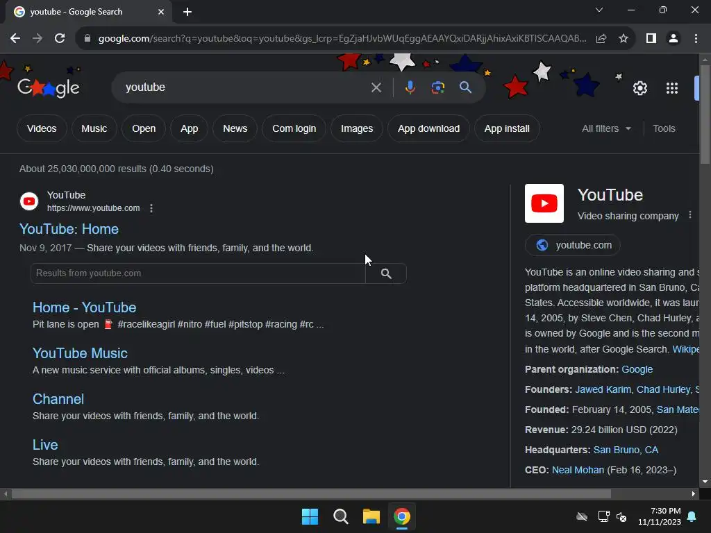Filter results by Images
711x533 pixels.
[x=357, y=128]
